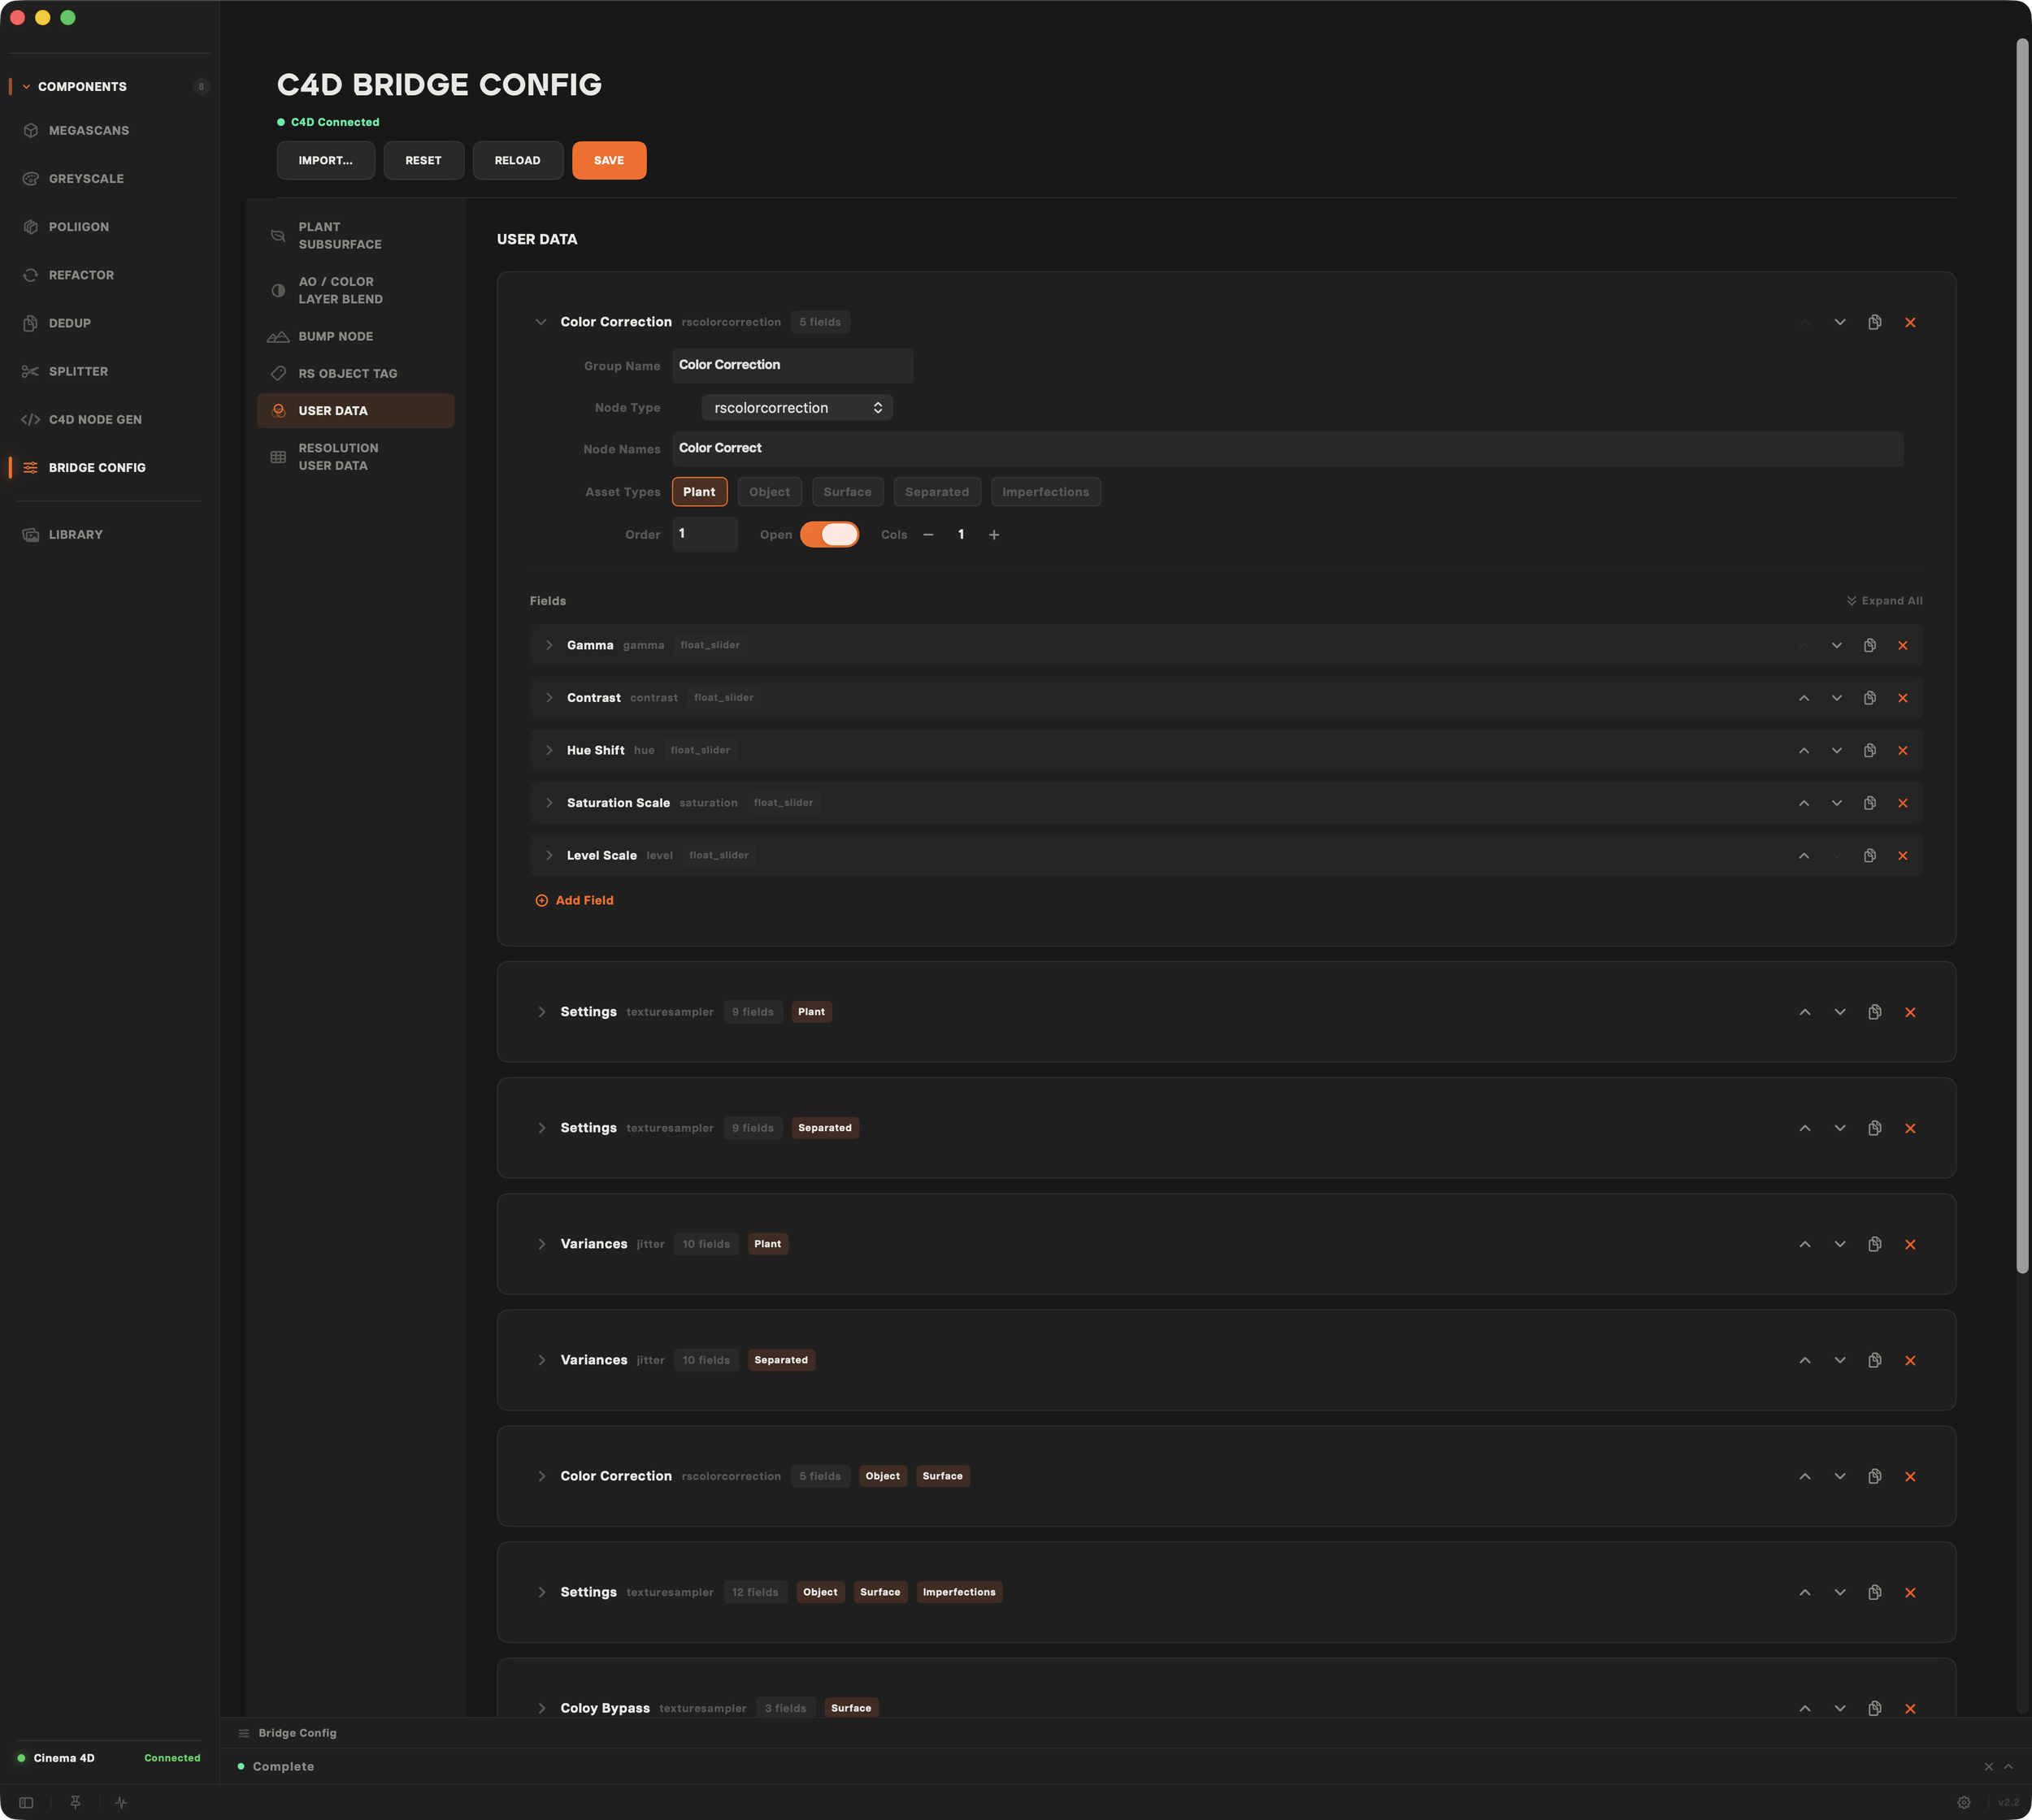The image size is (2032, 1820).
Task: Expand the Settings Separated group
Action: tap(541, 1128)
